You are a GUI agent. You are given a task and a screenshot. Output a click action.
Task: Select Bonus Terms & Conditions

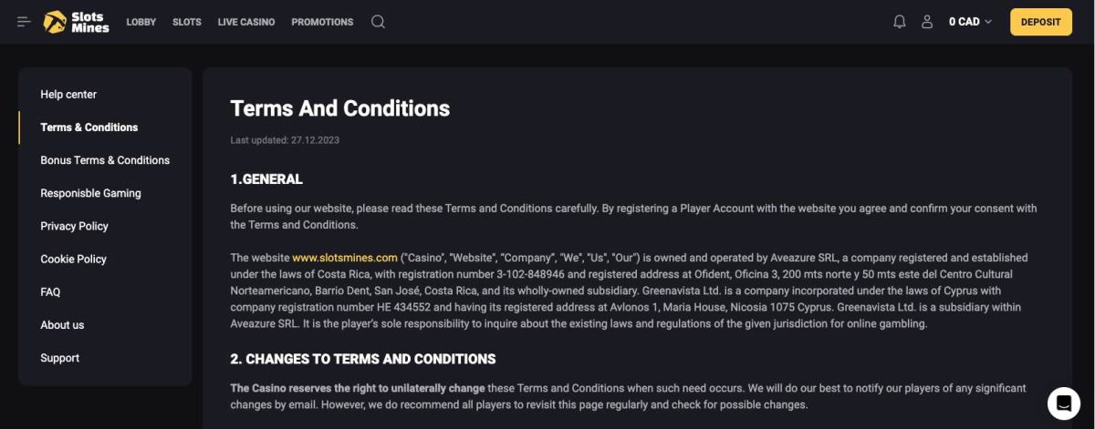pos(105,160)
